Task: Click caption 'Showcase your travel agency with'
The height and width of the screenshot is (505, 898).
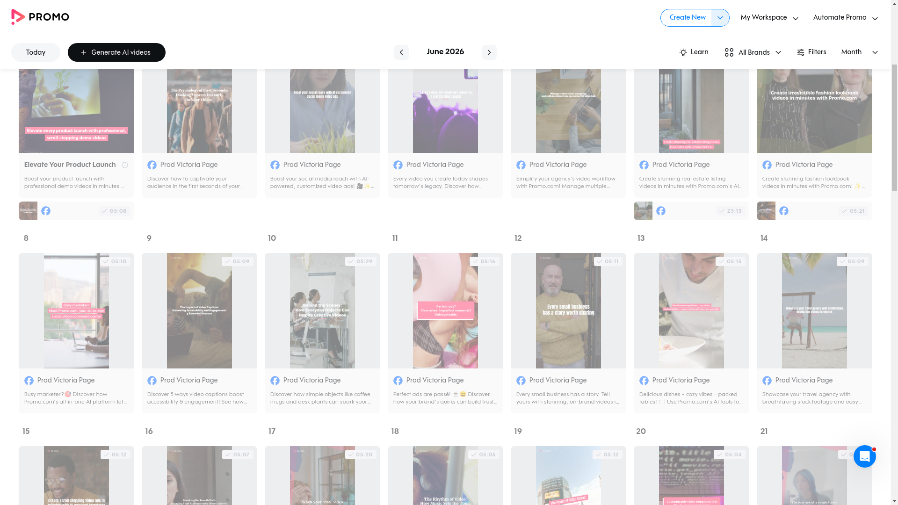Action: [812, 398]
